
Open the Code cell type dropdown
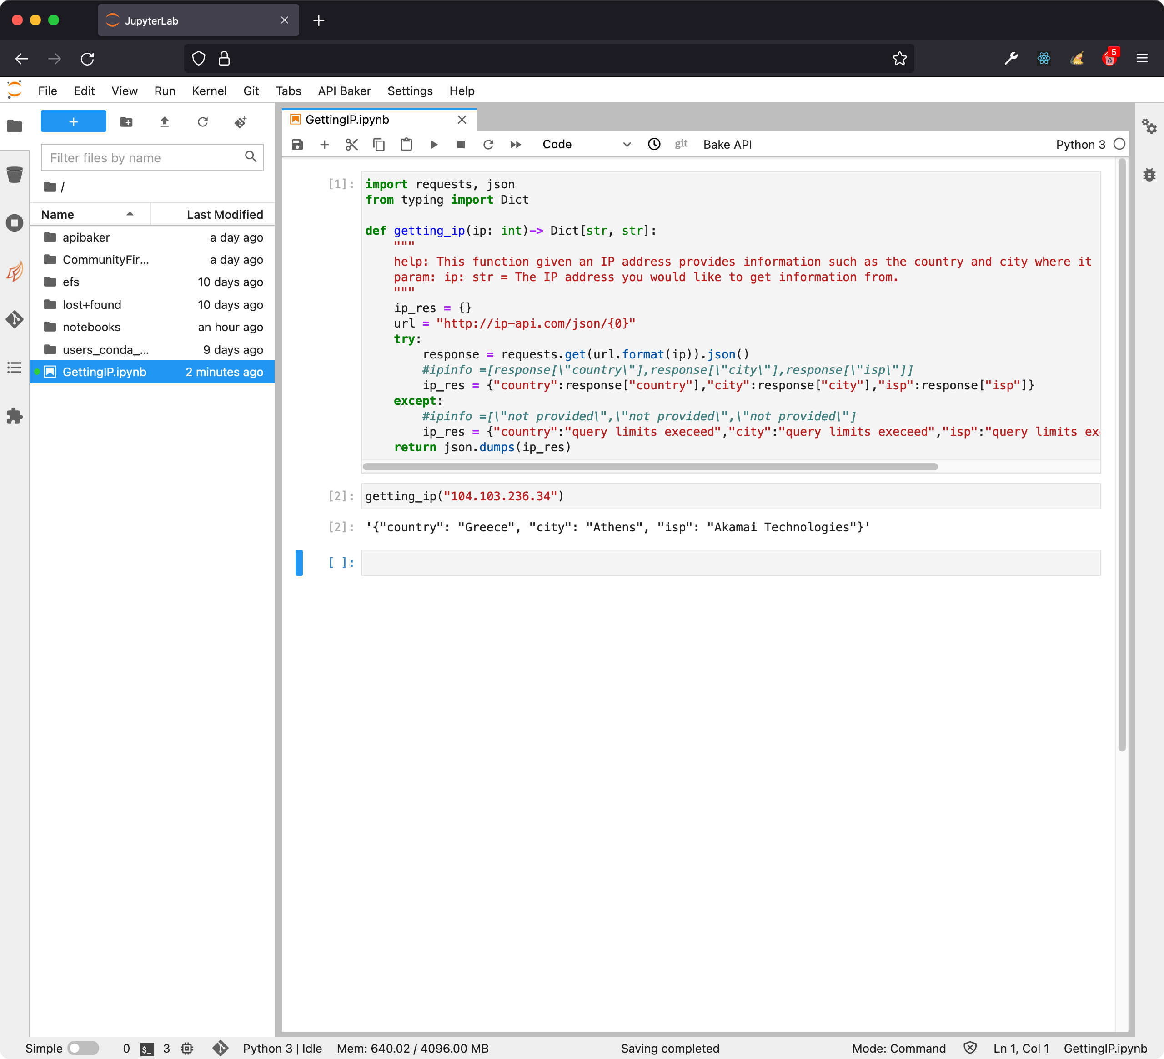(x=586, y=145)
